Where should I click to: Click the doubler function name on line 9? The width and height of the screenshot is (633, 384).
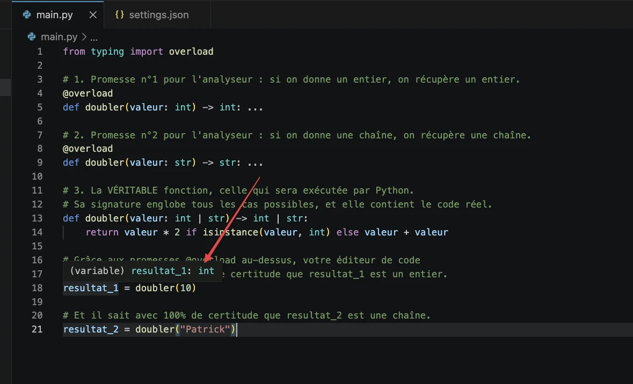[104, 163]
